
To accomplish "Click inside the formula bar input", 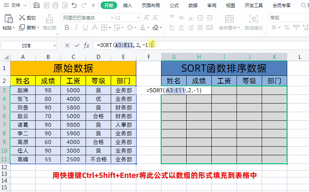I will pos(201,45).
